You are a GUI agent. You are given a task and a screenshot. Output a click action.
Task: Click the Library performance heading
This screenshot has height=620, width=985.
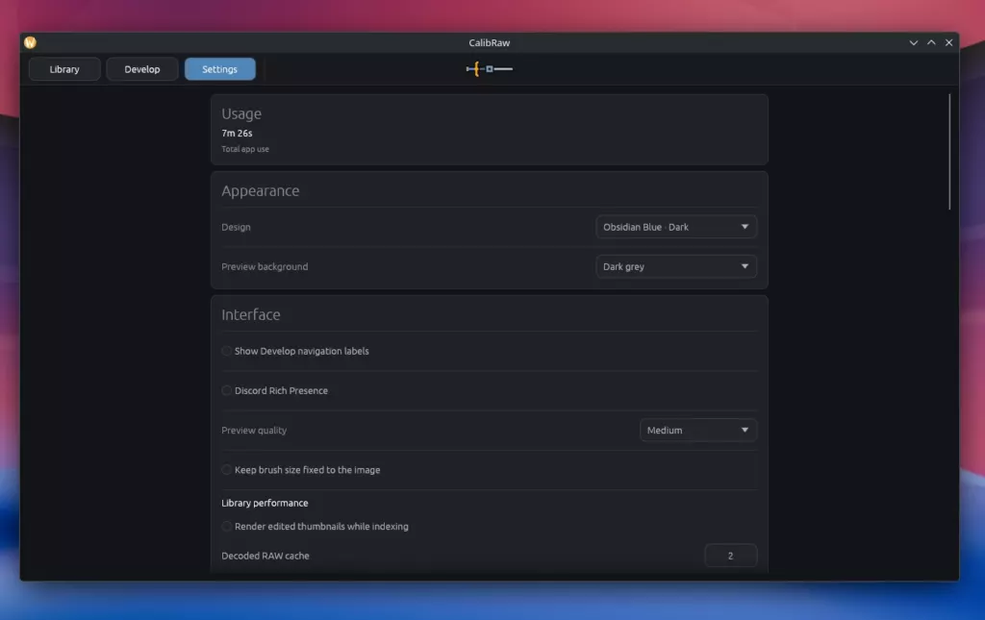[265, 503]
